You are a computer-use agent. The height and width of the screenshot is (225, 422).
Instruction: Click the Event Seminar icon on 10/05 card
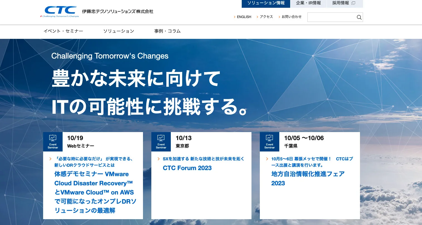(270, 142)
